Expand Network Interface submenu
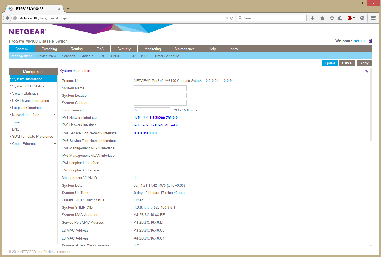 pos(55,115)
